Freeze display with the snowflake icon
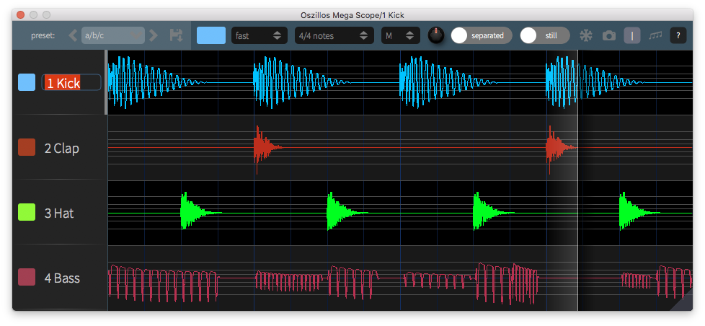705x326 pixels. tap(586, 35)
